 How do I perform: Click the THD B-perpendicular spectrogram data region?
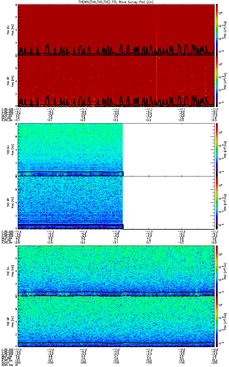tap(70, 150)
